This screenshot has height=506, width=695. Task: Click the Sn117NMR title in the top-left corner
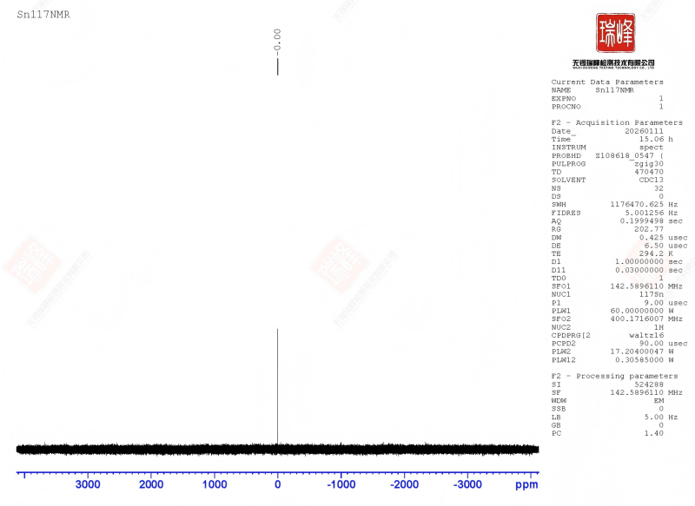[x=41, y=16]
